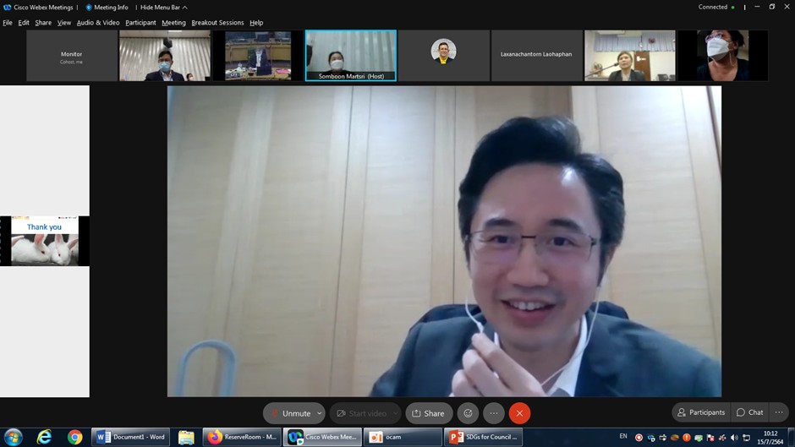Collapse the menu with Hide Menu Bar

(163, 8)
